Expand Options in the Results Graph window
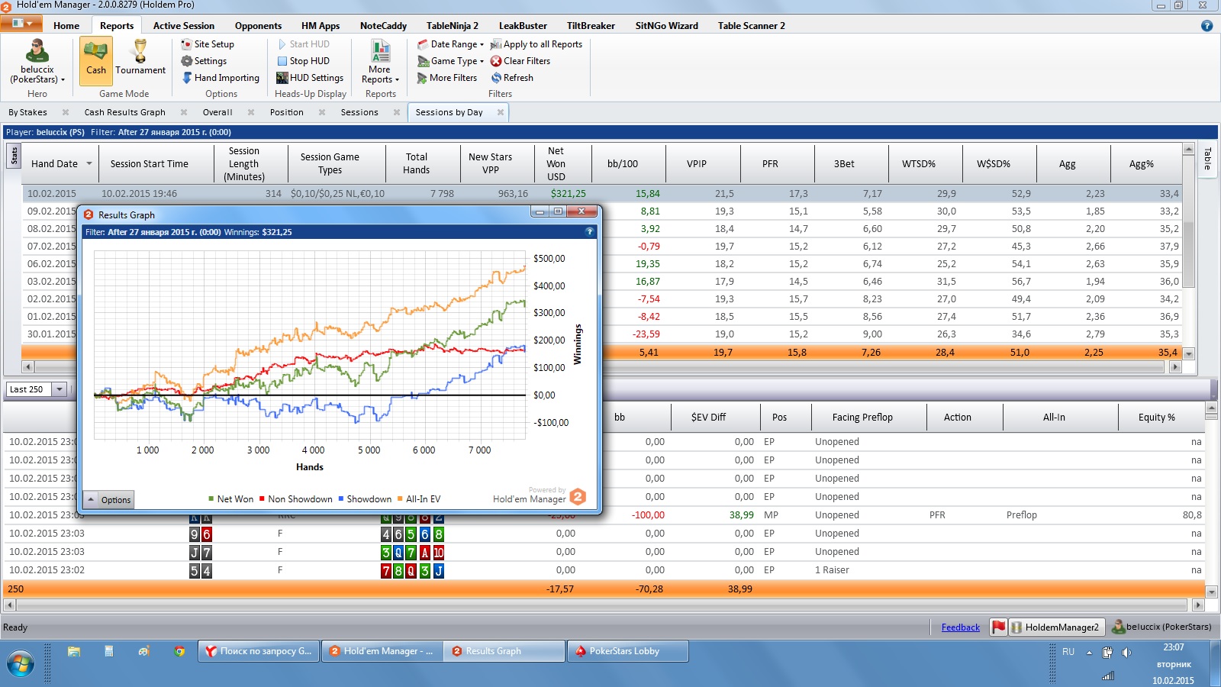Screen dimensions: 1221x687 point(108,500)
